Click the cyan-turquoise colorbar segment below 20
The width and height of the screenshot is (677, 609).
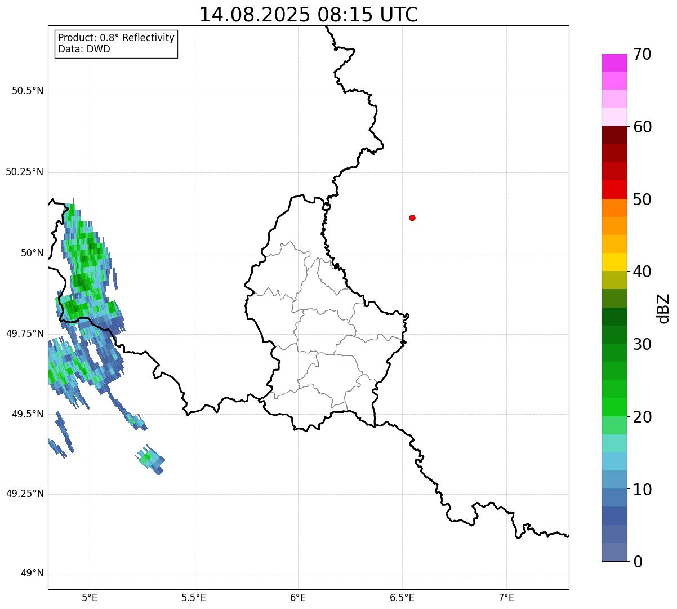614,443
